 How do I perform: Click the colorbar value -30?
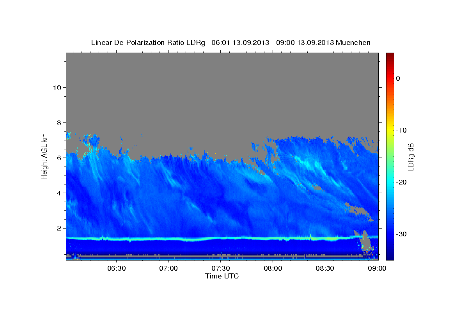point(401,234)
